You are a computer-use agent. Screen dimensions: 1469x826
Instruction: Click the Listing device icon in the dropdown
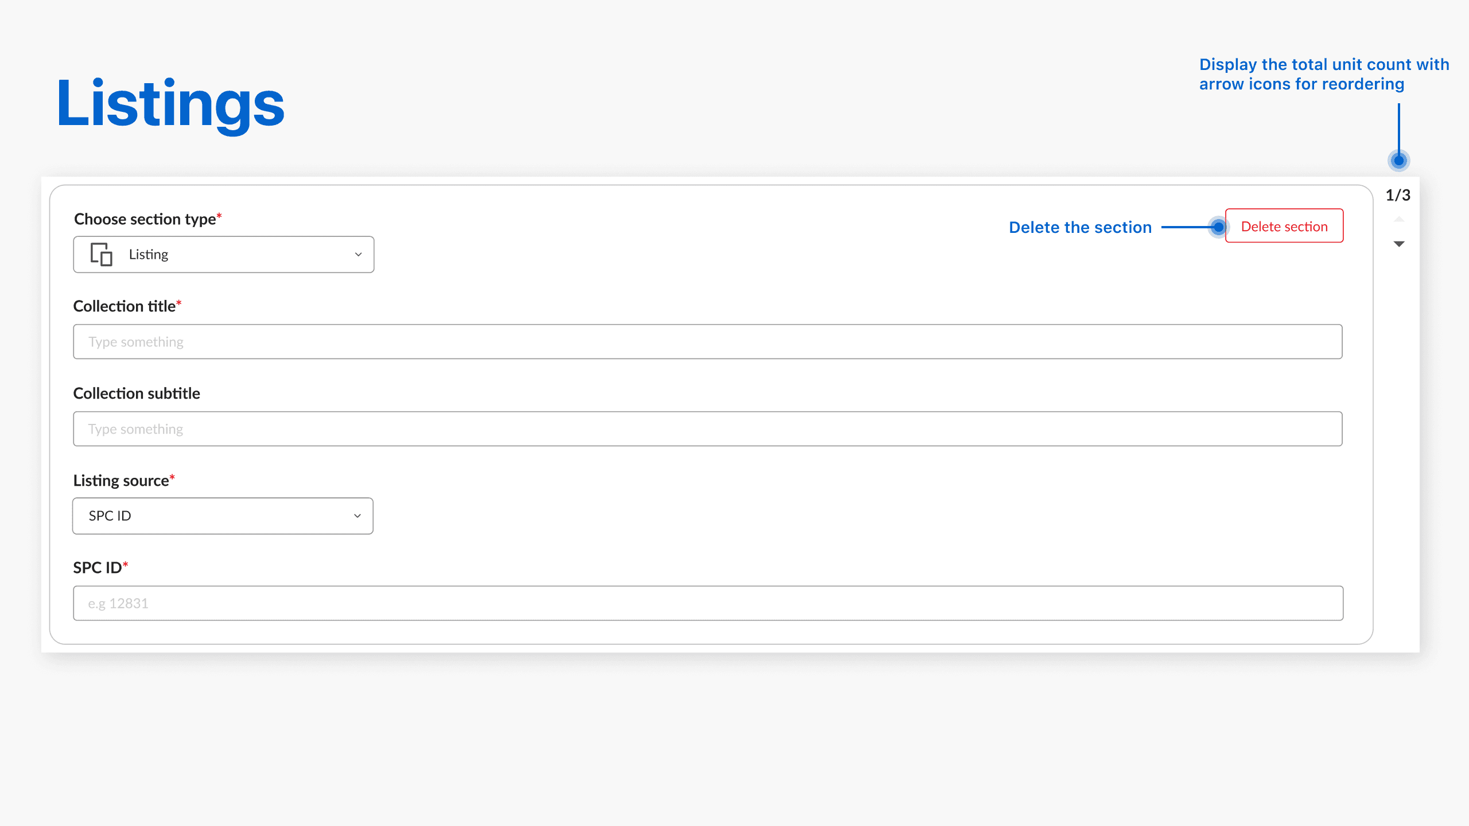(101, 254)
